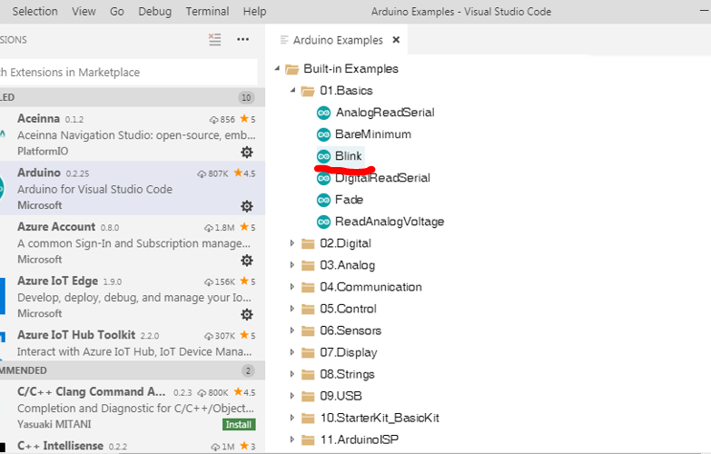Open the BareMinimum example
This screenshot has width=711, height=454.
coord(373,134)
